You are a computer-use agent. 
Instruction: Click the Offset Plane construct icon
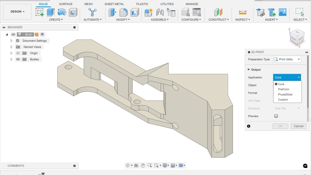(x=218, y=12)
